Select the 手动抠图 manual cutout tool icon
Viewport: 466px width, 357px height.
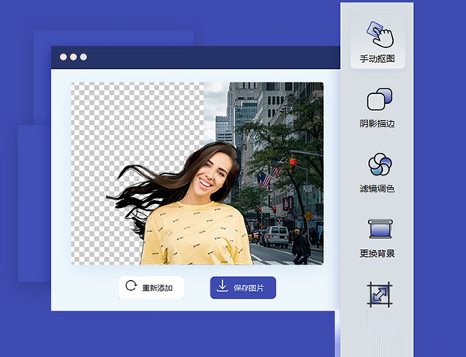tap(380, 34)
